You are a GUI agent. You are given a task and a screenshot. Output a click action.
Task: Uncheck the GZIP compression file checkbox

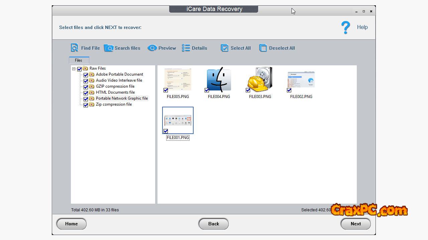[86, 87]
